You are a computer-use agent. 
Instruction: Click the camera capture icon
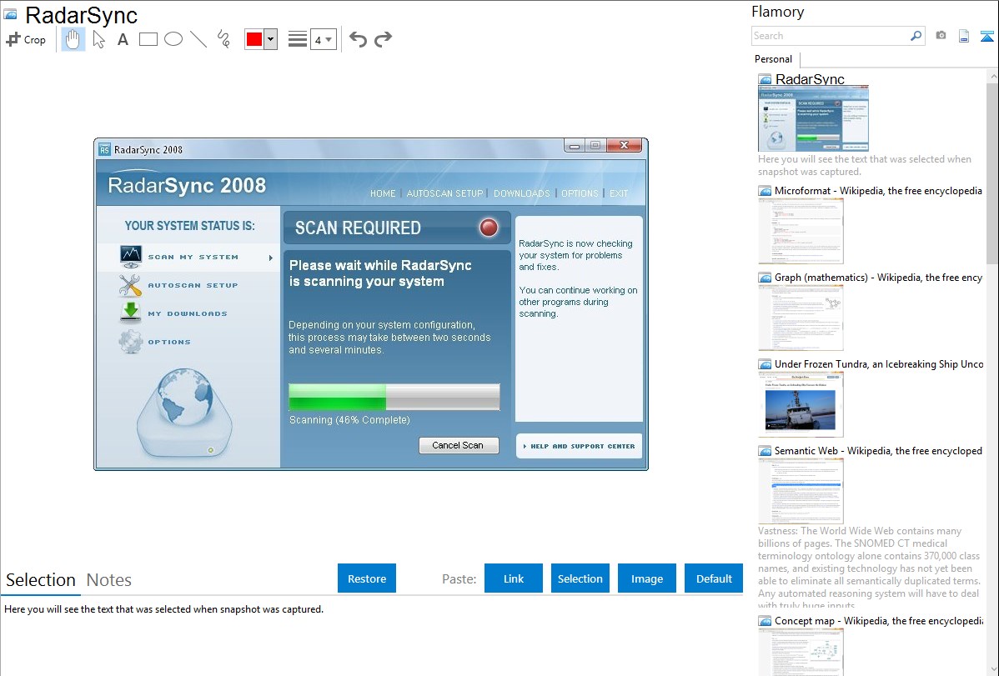click(941, 36)
